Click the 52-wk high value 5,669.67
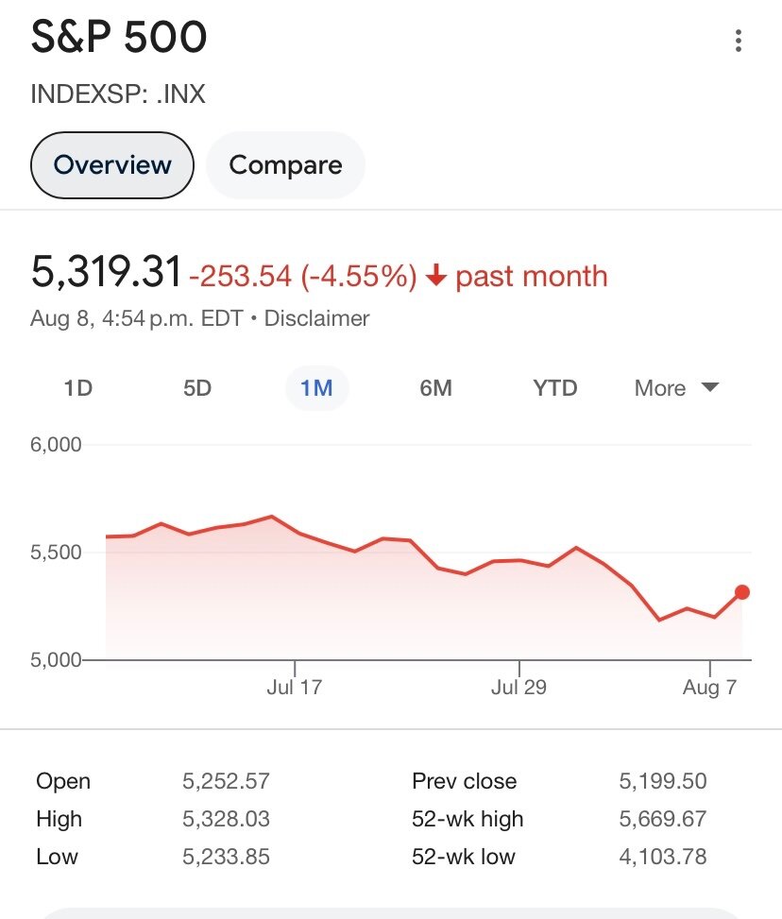The image size is (782, 919). coord(662,819)
